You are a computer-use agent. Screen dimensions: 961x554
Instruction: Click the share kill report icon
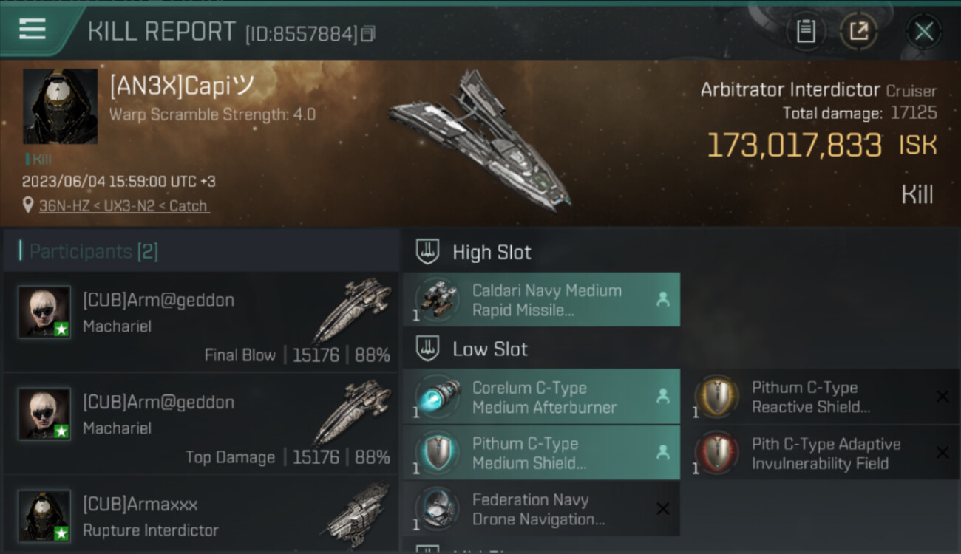point(858,31)
